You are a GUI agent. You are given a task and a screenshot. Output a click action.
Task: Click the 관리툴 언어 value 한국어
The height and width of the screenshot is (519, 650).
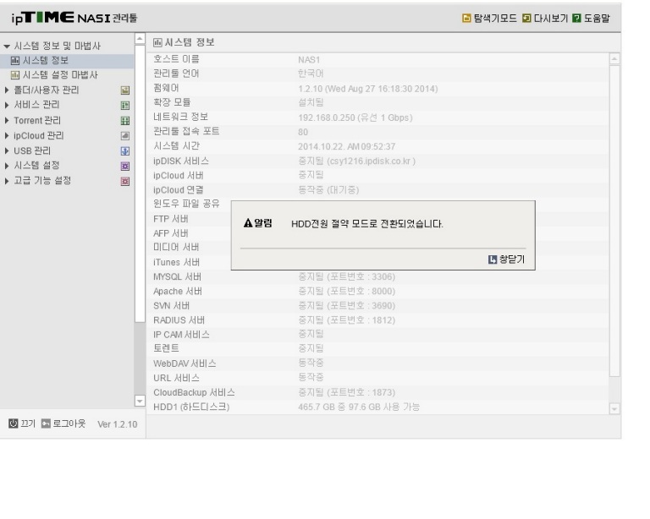point(311,74)
